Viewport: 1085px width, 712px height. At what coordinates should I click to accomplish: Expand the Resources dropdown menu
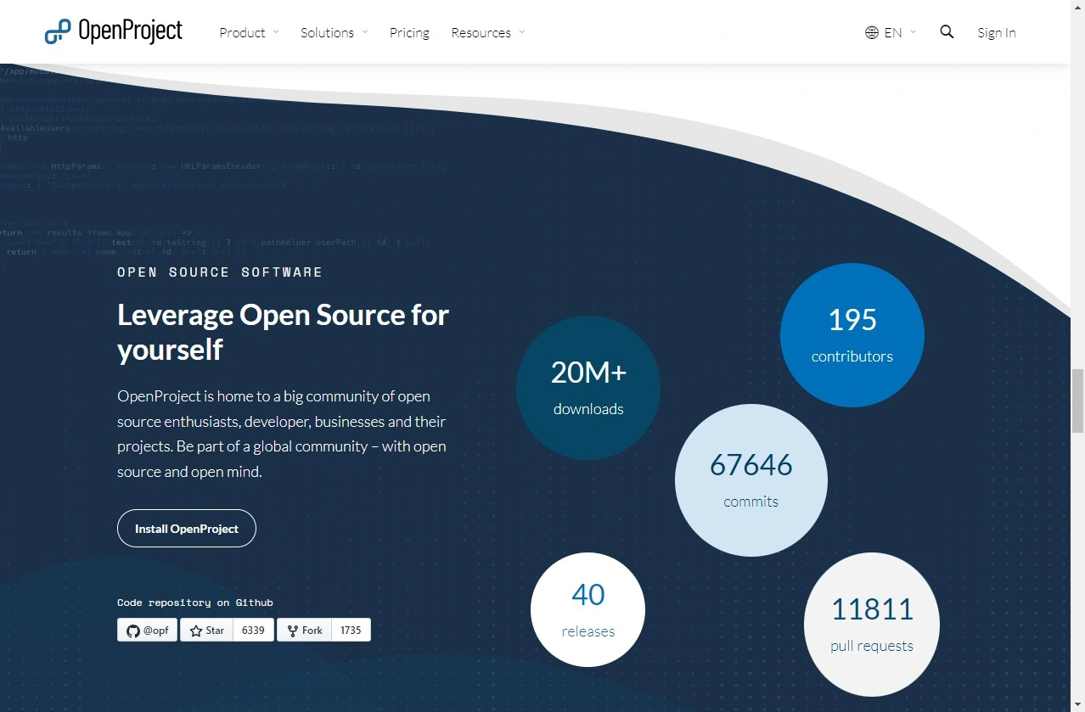click(x=487, y=33)
